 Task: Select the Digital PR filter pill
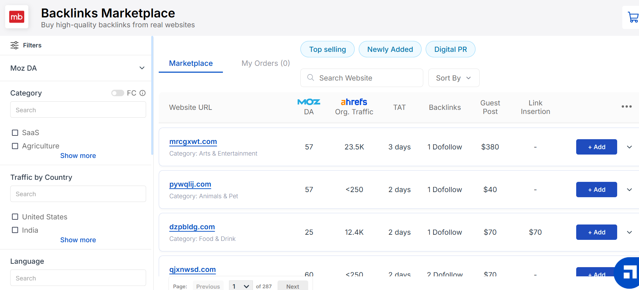tap(451, 49)
